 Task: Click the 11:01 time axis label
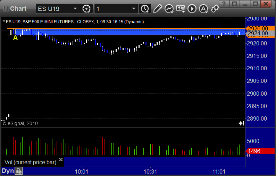[x=219, y=171]
